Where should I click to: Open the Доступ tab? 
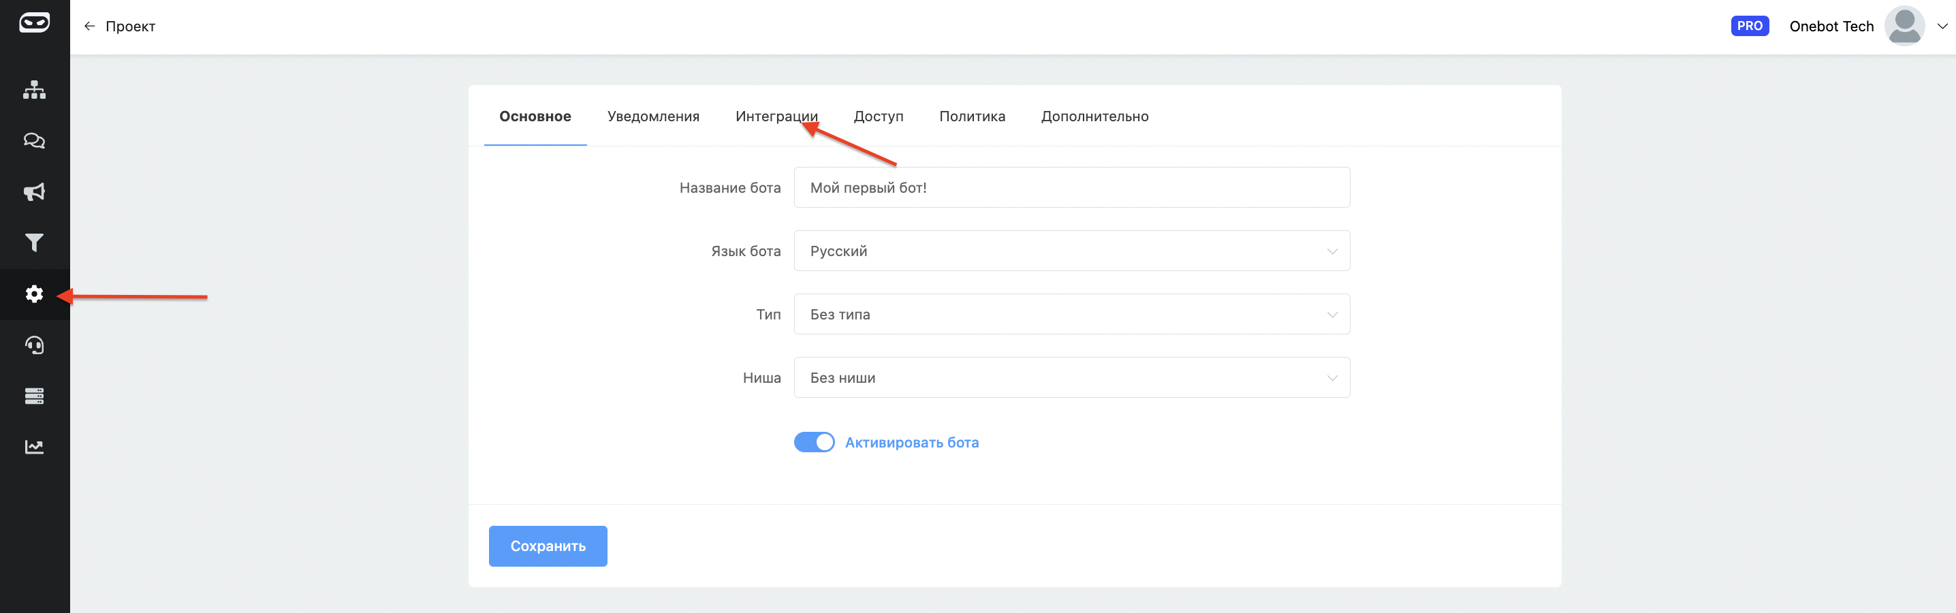pos(878,116)
